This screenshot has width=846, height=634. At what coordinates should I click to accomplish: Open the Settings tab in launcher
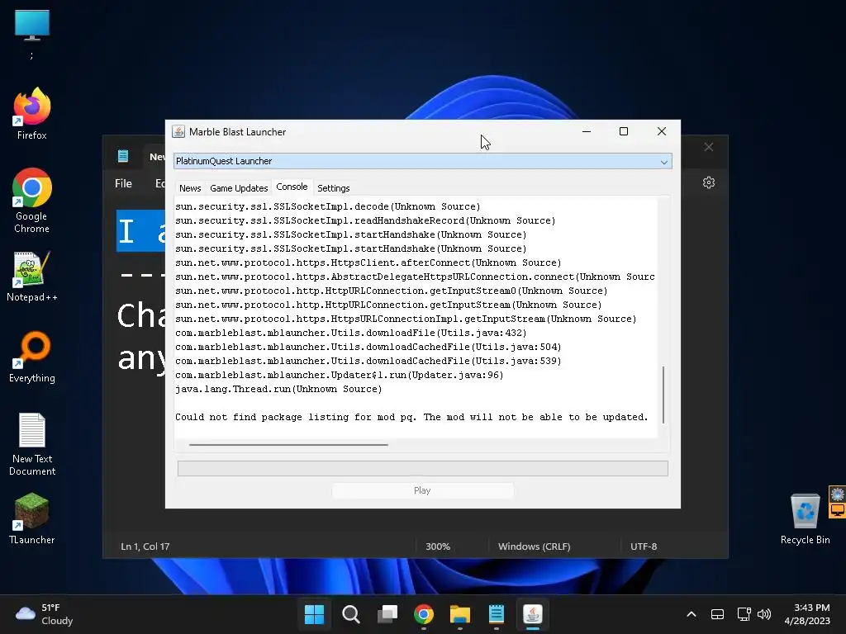(x=334, y=188)
